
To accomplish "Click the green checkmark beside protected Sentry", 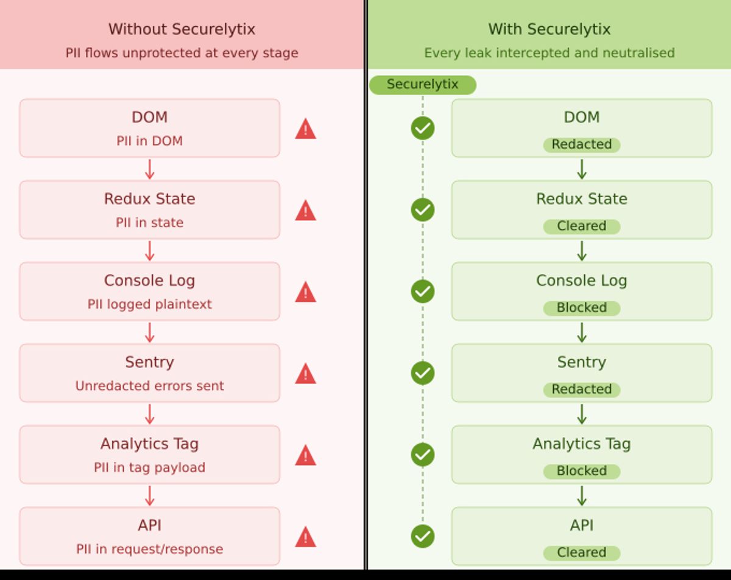I will coord(423,373).
